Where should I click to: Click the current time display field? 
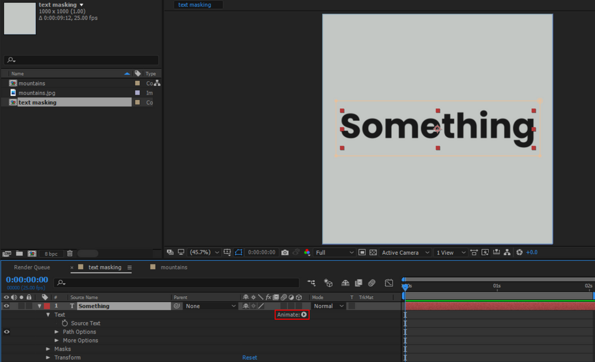coord(27,279)
